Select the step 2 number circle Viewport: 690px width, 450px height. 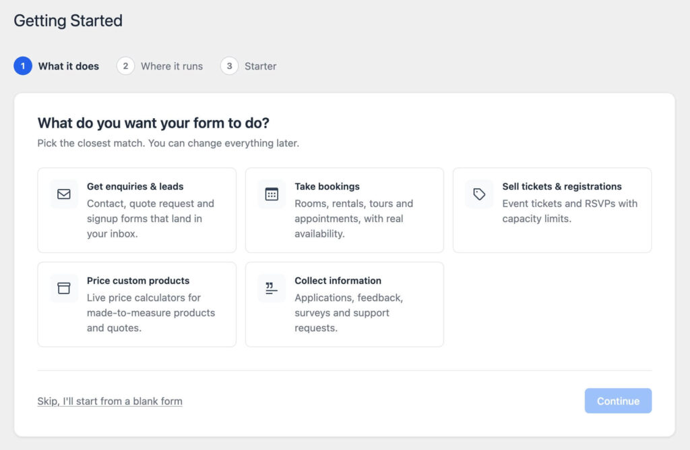(x=125, y=66)
